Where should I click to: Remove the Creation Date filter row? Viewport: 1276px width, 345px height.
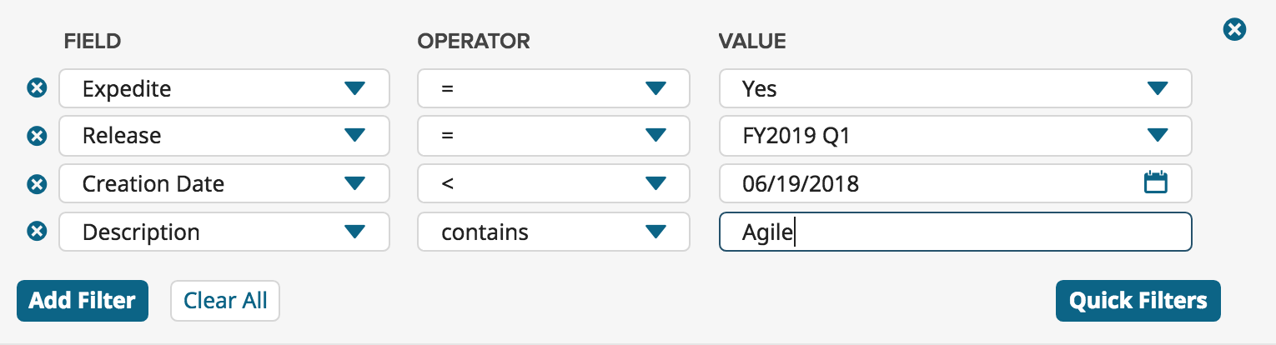point(37,184)
